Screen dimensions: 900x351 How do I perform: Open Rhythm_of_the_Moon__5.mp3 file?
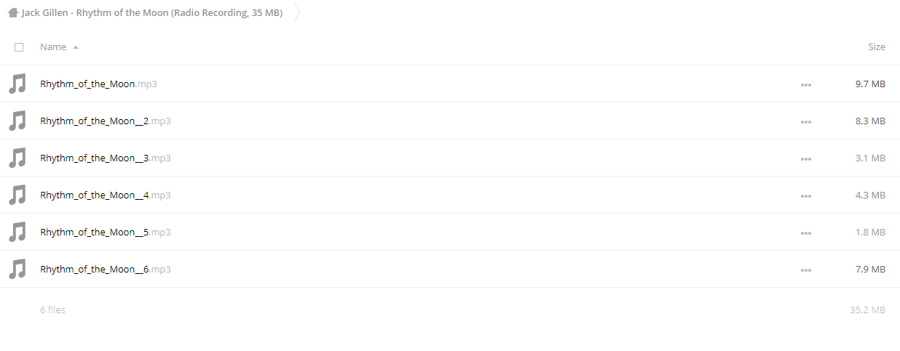[x=106, y=232]
